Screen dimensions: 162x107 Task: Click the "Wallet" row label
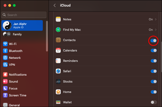(x=67, y=102)
